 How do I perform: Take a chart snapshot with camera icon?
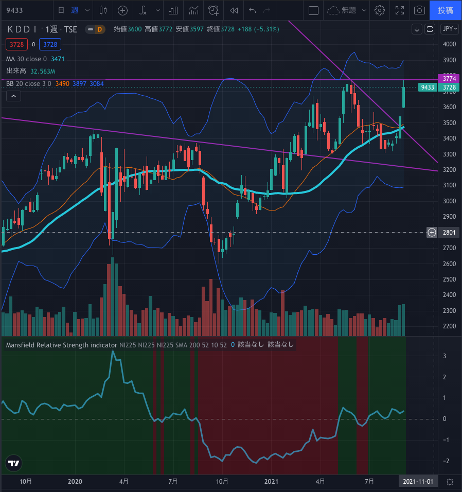click(x=419, y=10)
